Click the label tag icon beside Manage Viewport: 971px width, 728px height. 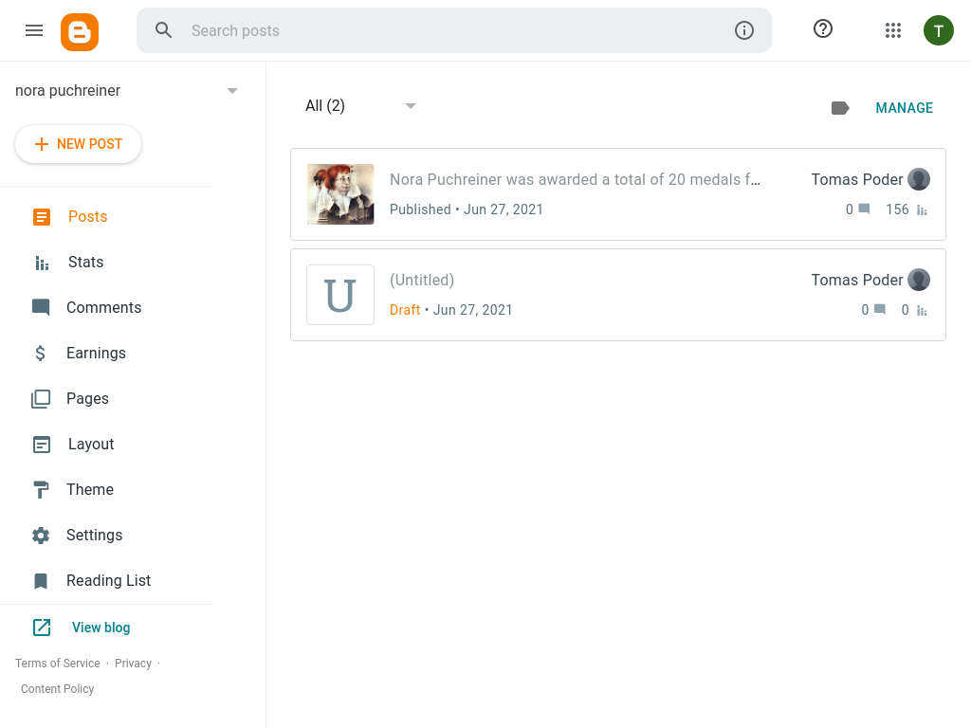click(x=840, y=108)
